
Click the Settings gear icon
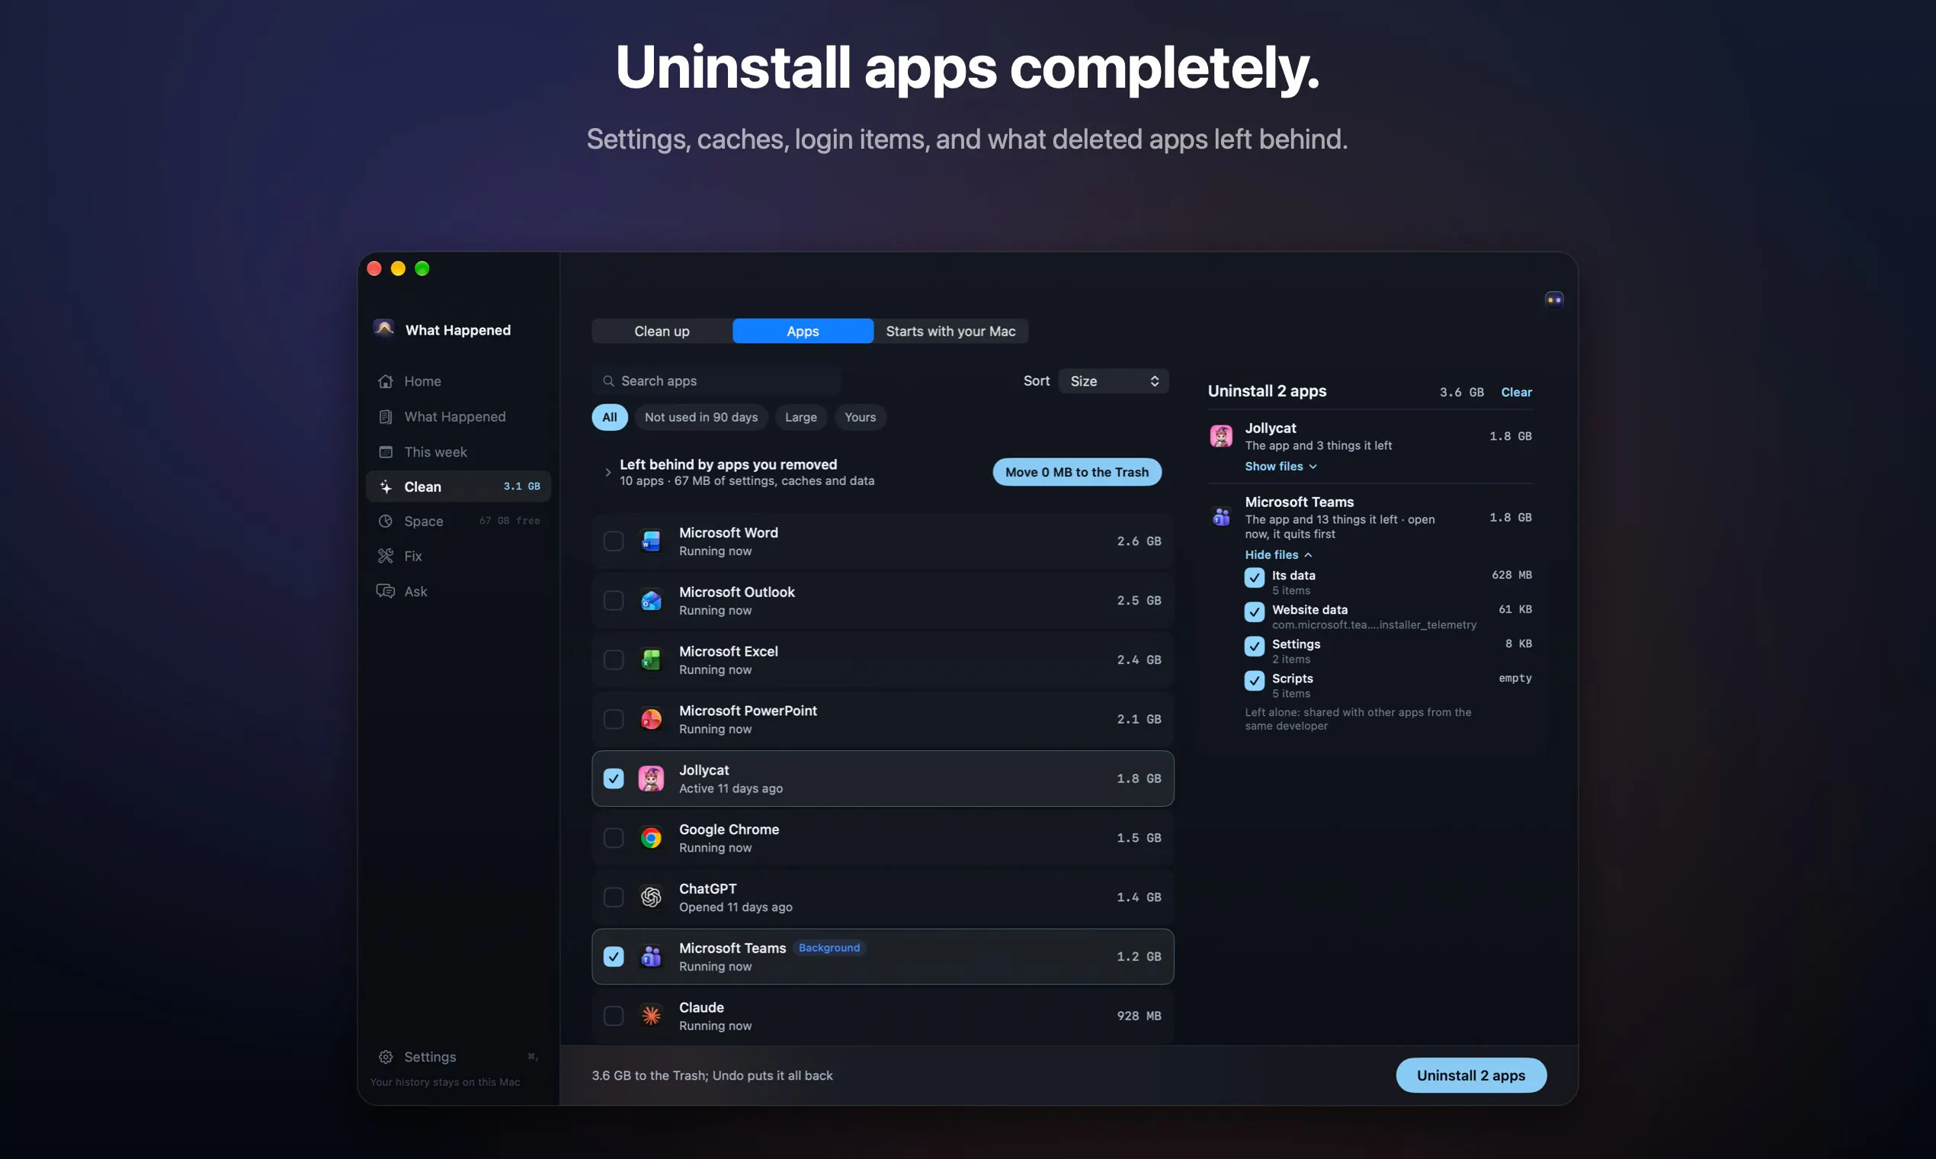pos(385,1057)
